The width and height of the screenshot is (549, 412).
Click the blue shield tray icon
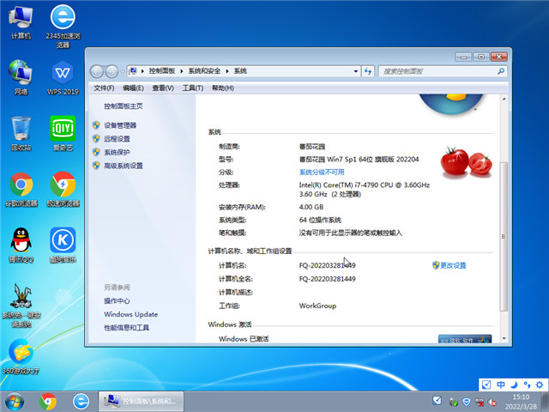467,402
